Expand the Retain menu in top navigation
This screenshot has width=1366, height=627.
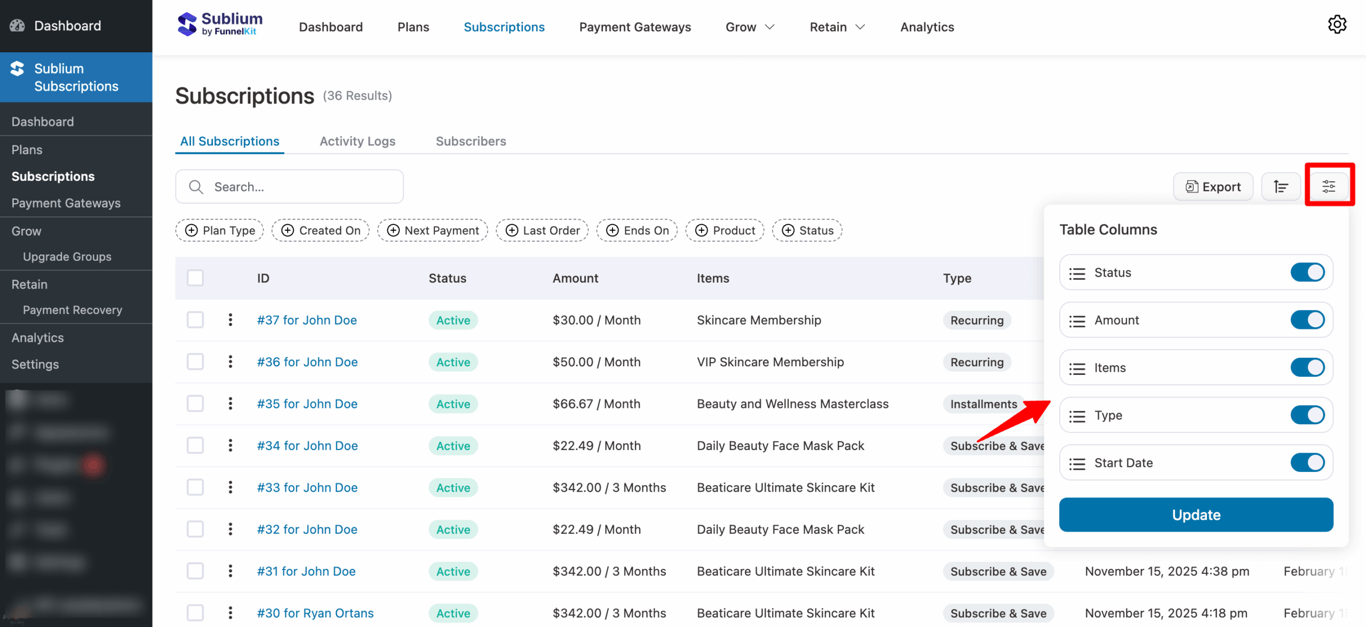click(x=836, y=27)
